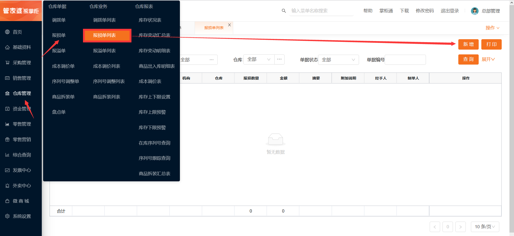Click the 基础资料 house icon
This screenshot has height=236, width=514.
click(x=7, y=47)
